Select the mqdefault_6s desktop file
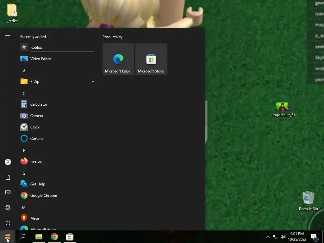 [283, 110]
